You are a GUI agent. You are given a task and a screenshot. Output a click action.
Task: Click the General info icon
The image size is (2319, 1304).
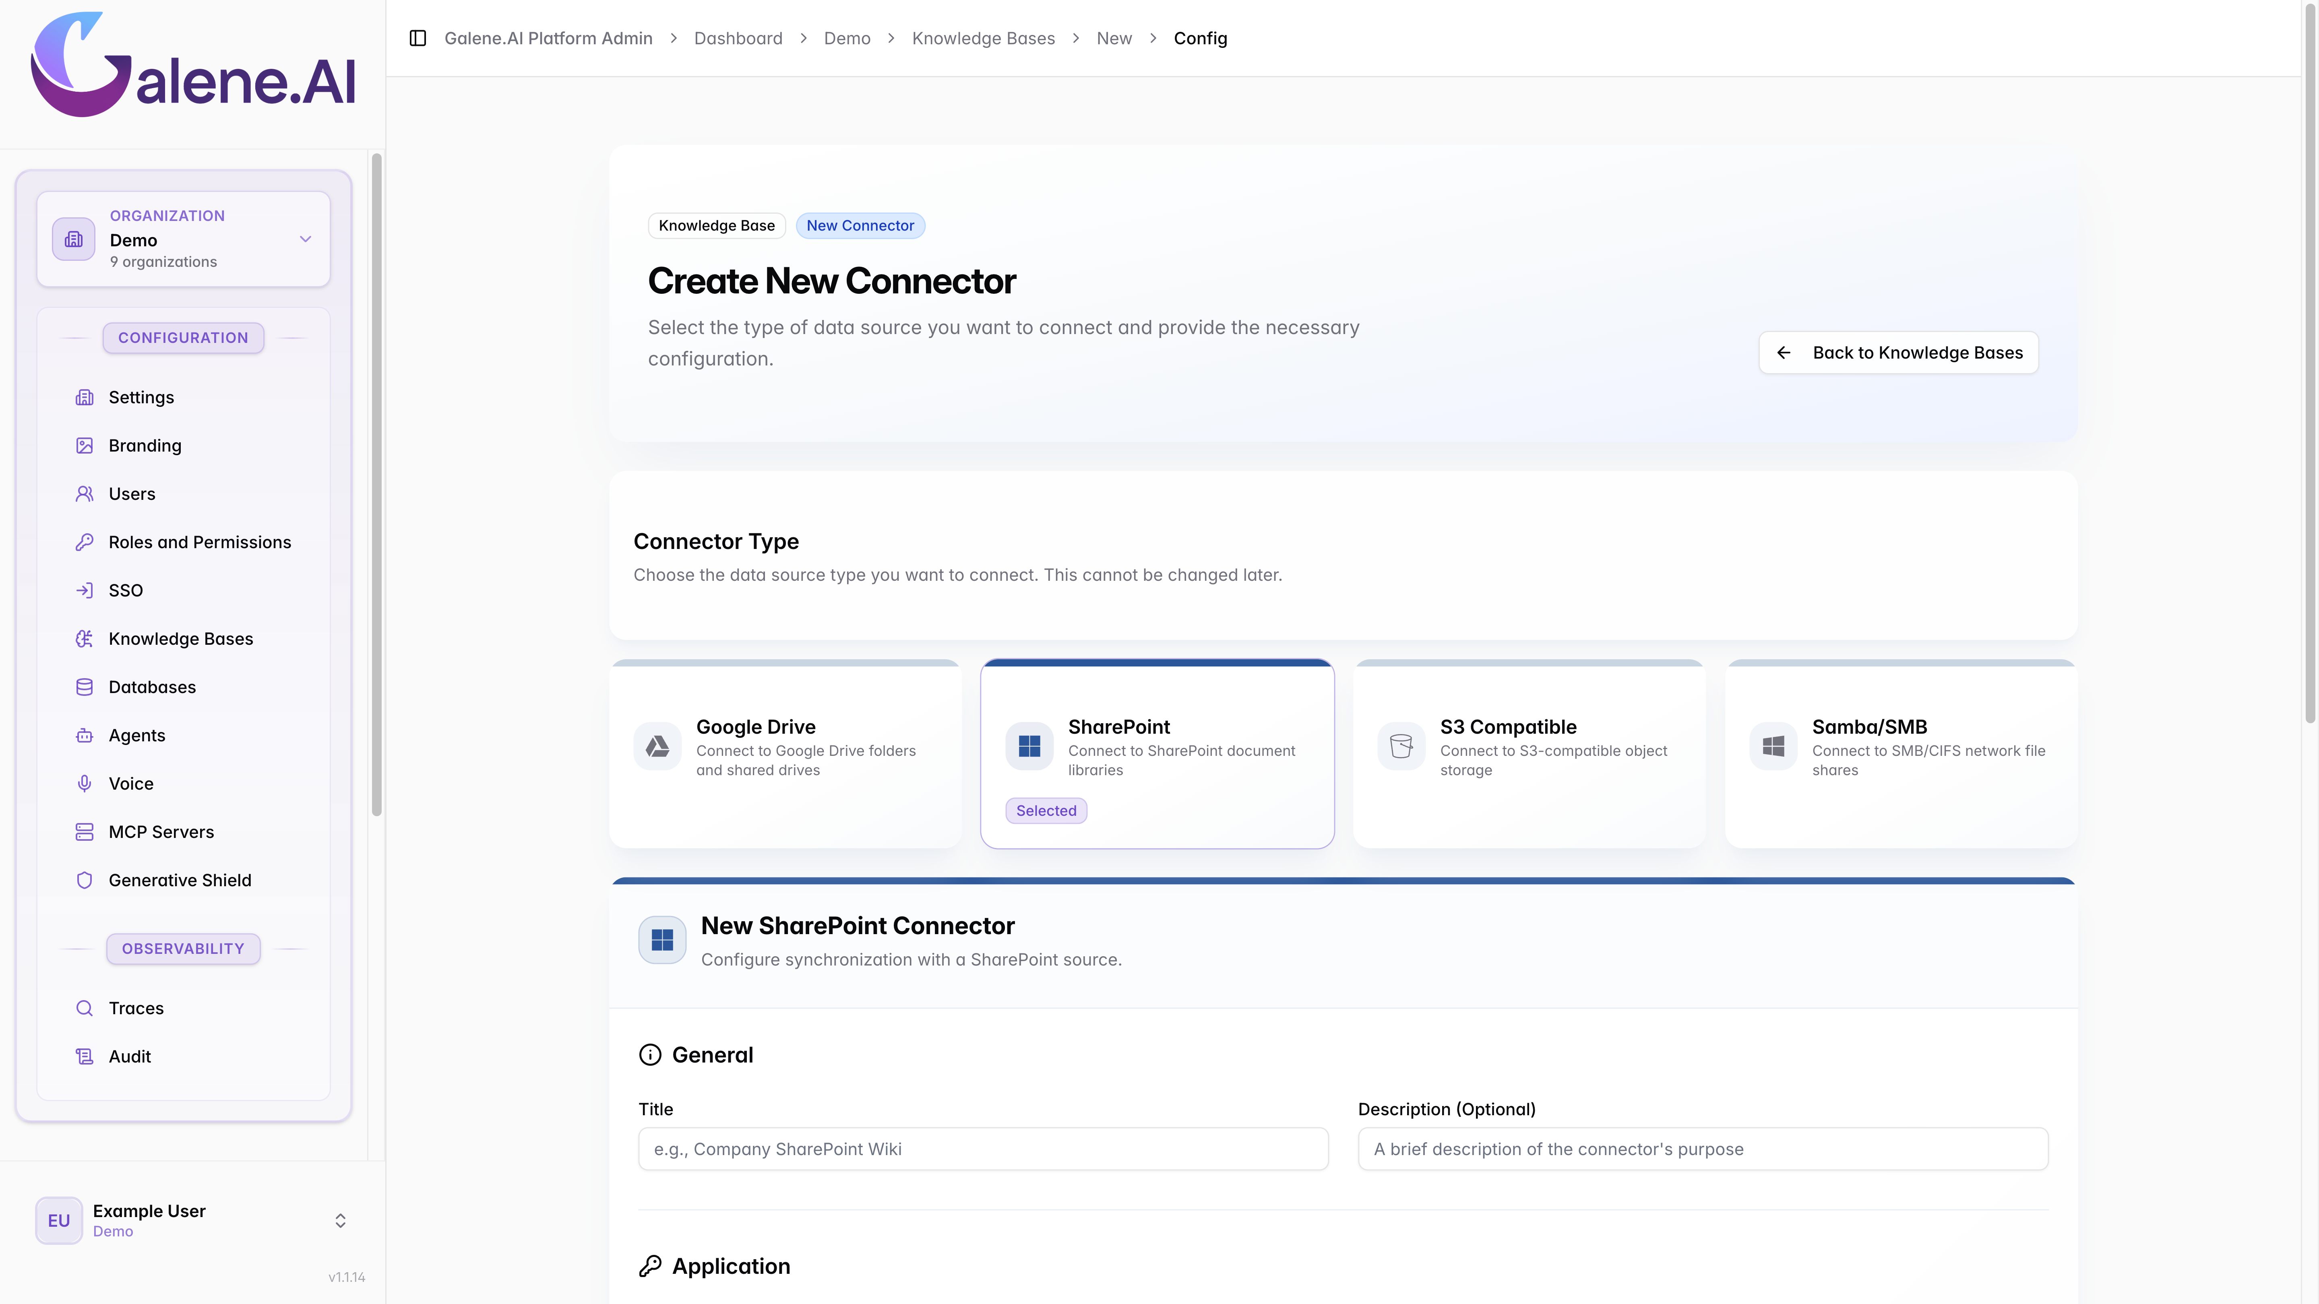tap(650, 1055)
